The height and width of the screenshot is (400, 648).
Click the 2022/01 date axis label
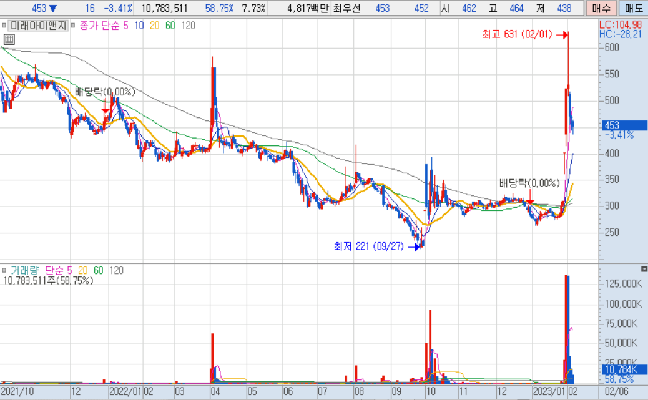click(x=125, y=391)
